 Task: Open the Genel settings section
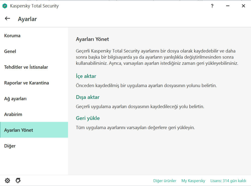pos(10,51)
